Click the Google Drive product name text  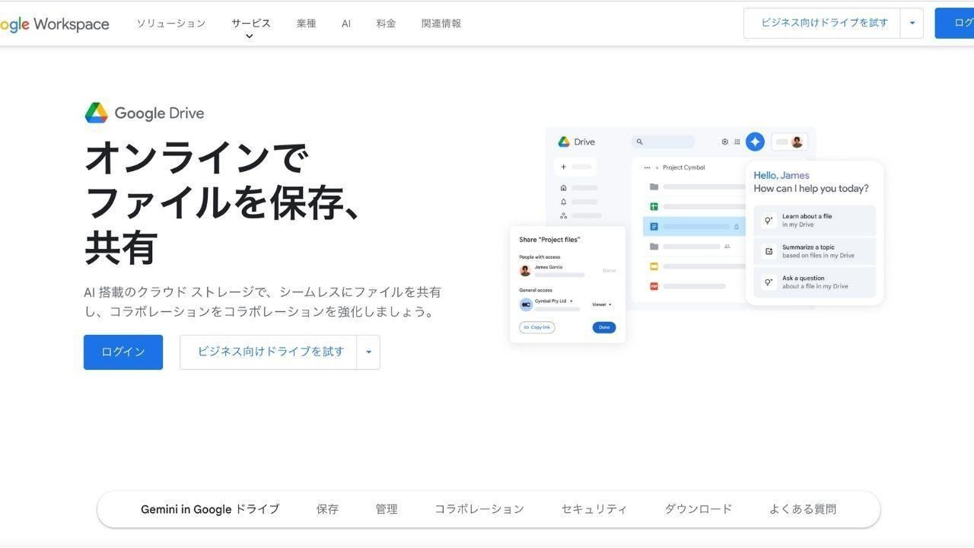(x=159, y=113)
